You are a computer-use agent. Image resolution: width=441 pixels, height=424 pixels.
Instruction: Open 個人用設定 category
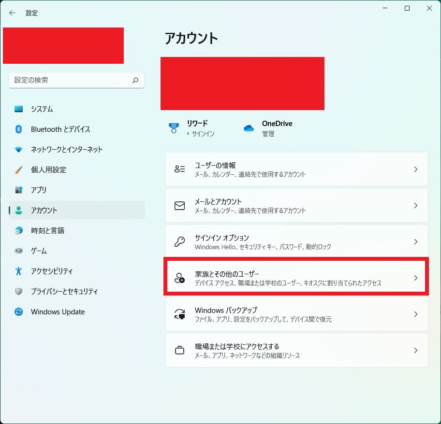(x=77, y=170)
